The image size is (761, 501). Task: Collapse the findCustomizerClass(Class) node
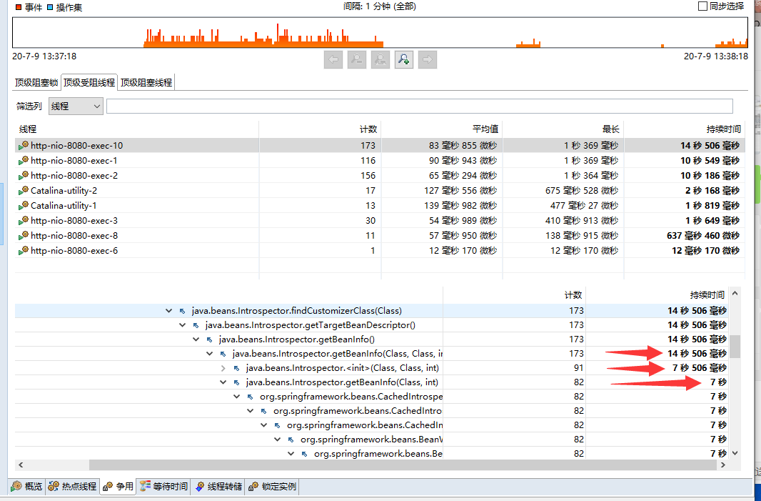(168, 311)
